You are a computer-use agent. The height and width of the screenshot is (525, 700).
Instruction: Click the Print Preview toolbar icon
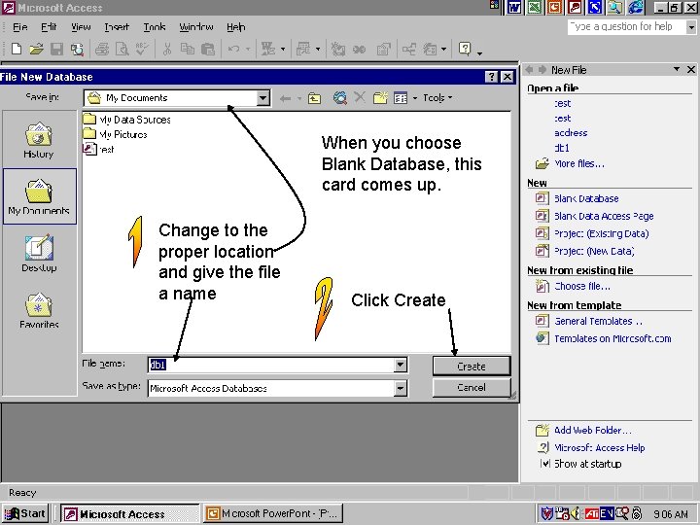coord(122,49)
